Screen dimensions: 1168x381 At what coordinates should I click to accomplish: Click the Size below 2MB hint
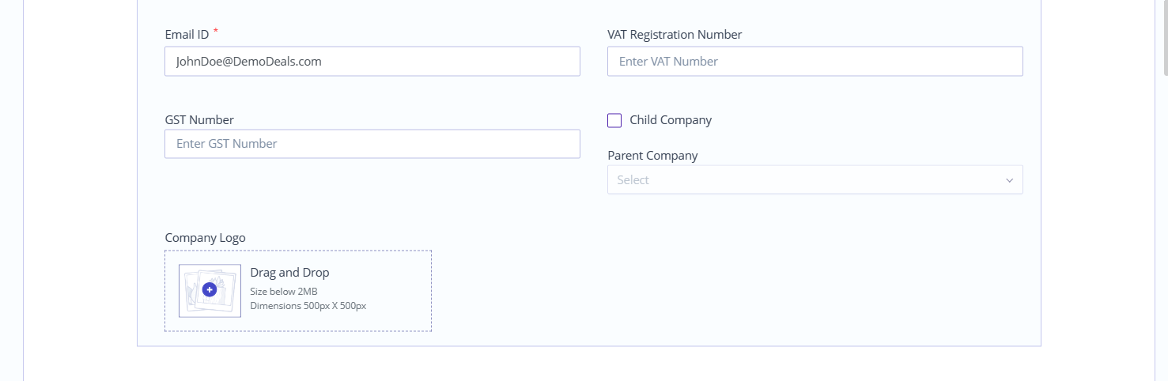click(x=284, y=292)
